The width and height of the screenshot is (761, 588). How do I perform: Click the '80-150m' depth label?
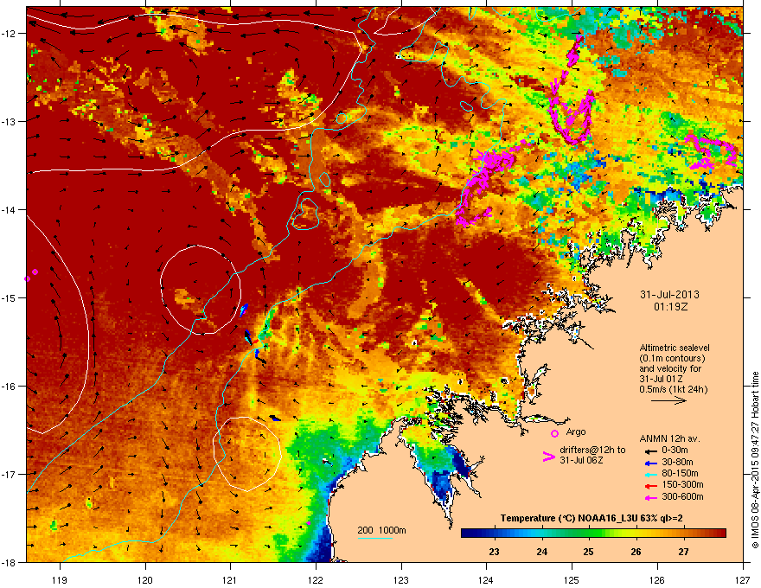(680, 474)
